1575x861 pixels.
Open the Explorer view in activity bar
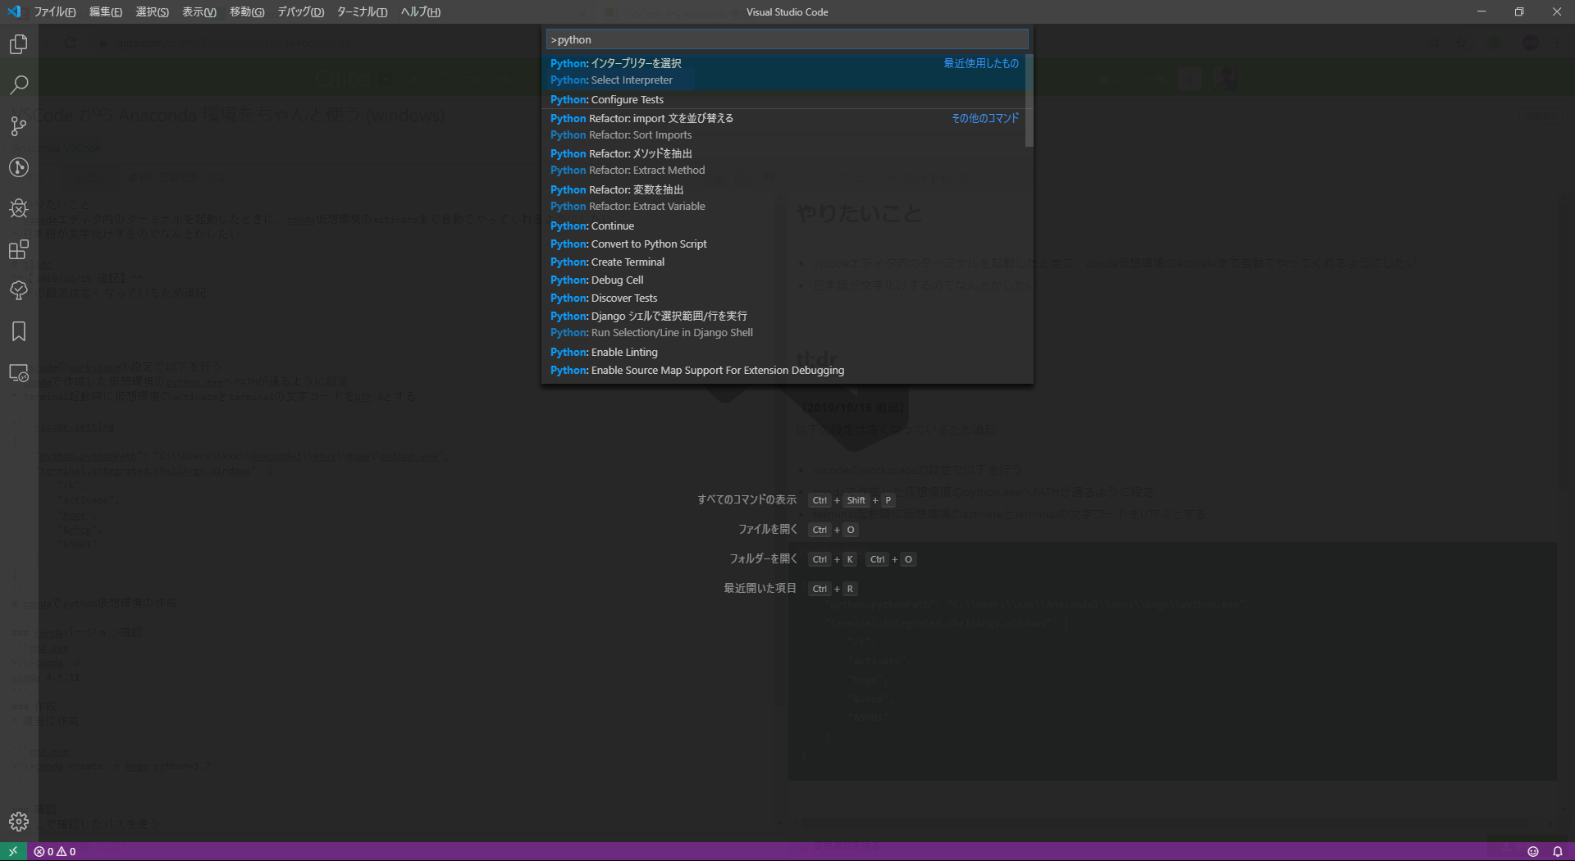pyautogui.click(x=18, y=44)
